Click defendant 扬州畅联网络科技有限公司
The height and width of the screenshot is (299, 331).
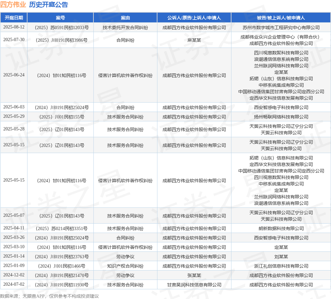(281, 117)
